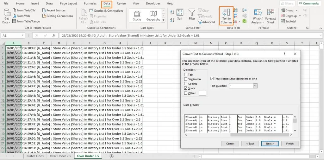324x160 pixels.
Task: Expand the formula bar
Action: (321, 35)
